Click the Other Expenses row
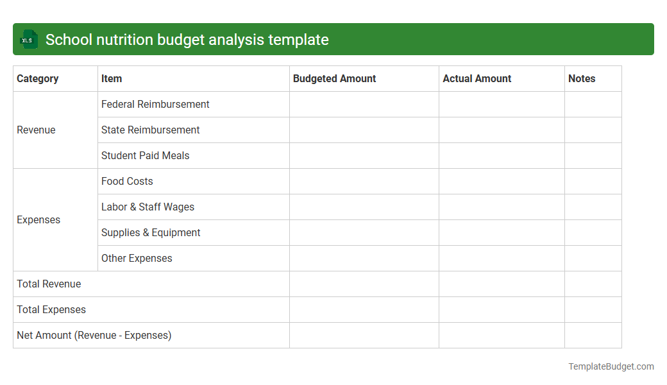The height and width of the screenshot is (385, 667). [x=136, y=258]
